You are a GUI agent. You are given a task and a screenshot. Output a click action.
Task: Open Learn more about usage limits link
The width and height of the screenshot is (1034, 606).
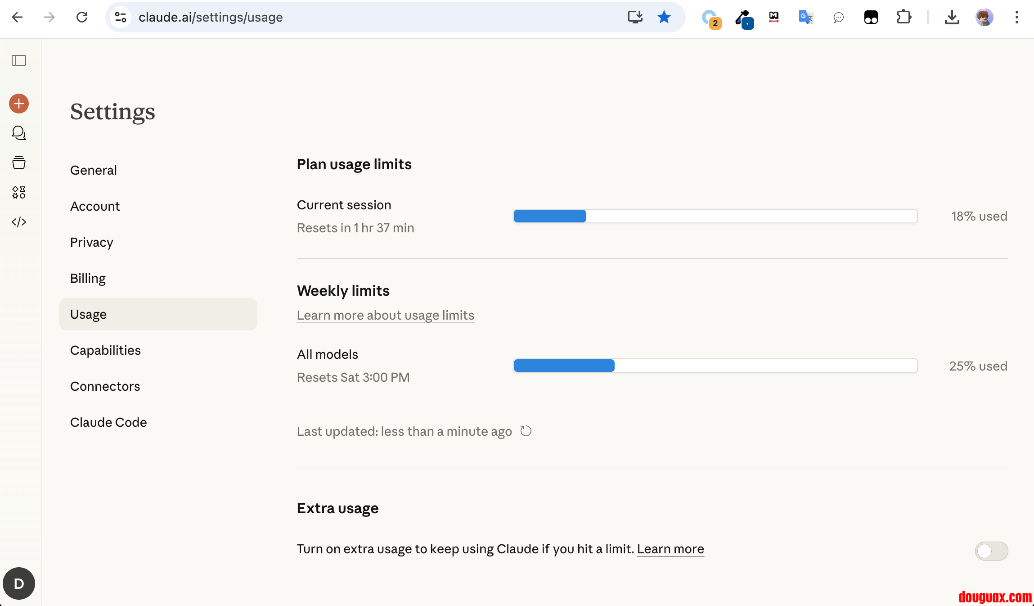[x=386, y=315]
